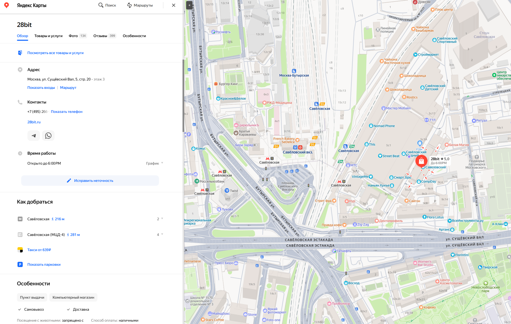This screenshot has height=324, width=511.
Task: Click the Burger King map icon
Action: point(216,84)
